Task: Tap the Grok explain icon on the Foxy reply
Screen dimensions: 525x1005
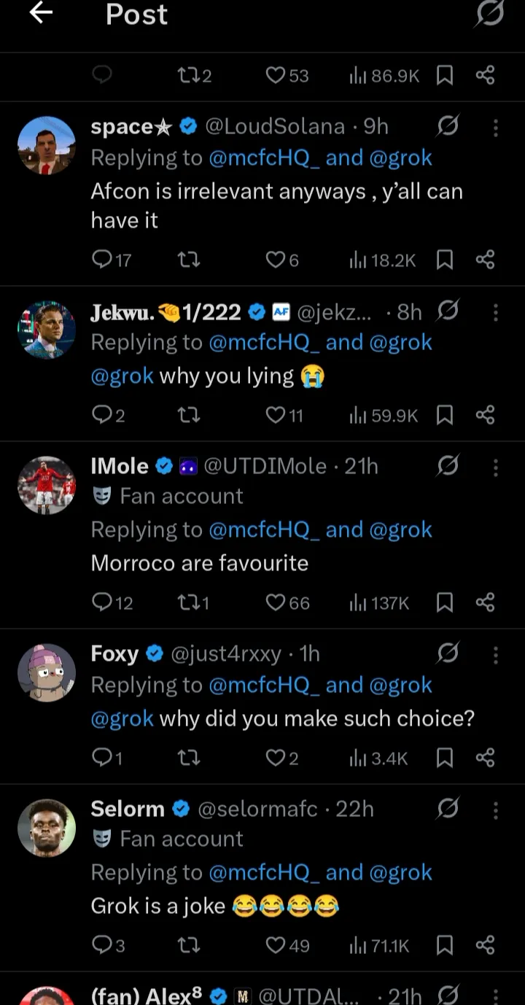Action: pyautogui.click(x=448, y=654)
